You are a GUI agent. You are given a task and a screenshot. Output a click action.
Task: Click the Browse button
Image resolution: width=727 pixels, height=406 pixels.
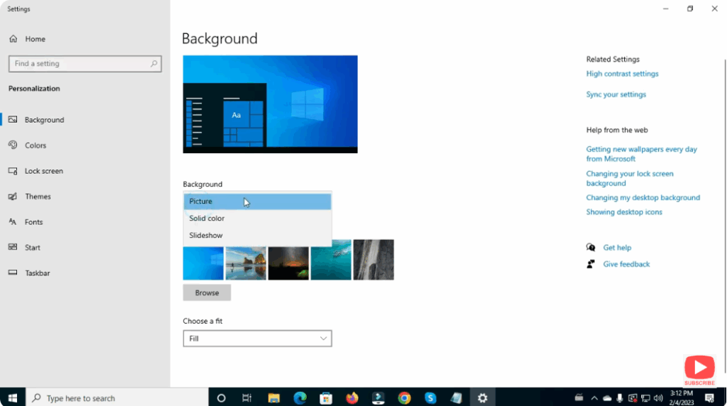pyautogui.click(x=207, y=292)
